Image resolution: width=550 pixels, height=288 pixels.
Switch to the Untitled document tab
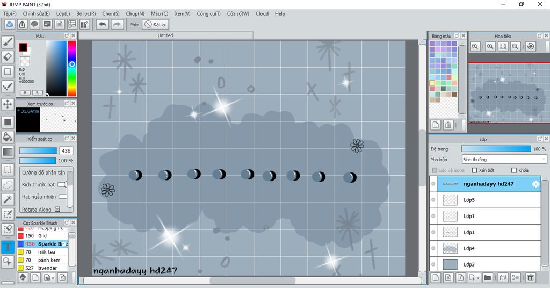pos(165,35)
